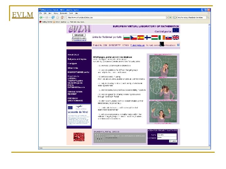The height and width of the screenshot is (169, 226).
Task: Click the Getting Started bookmark icon
Action: coord(40,22)
